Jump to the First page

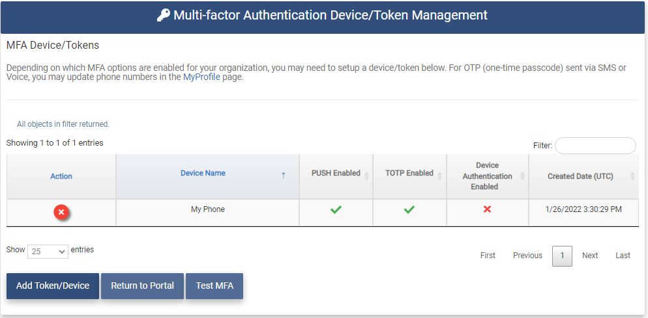488,256
